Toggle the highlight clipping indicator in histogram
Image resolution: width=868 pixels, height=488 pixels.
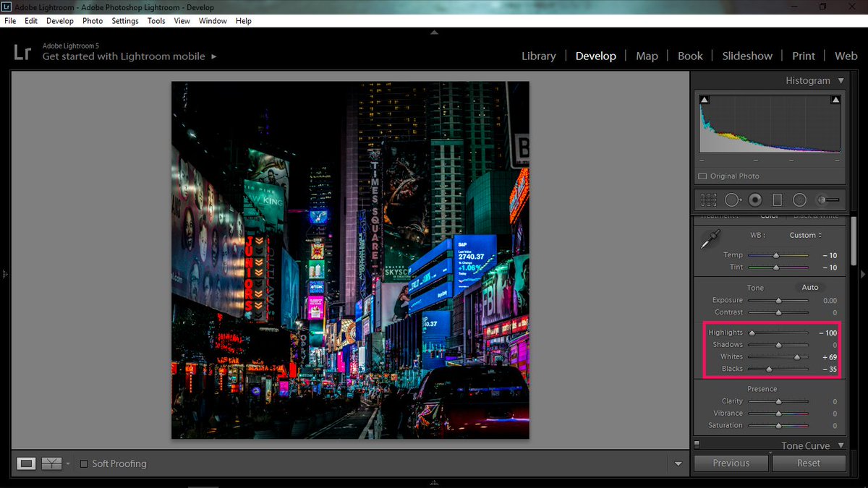pyautogui.click(x=836, y=100)
